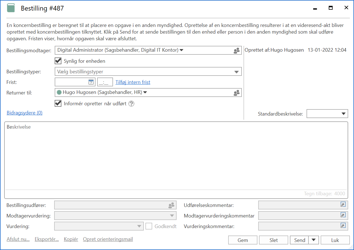Expand the Vurderingskommentar field icon
Viewport: 354px width, 250px height.
[x=343, y=226]
